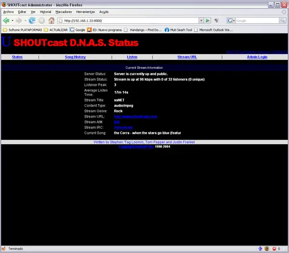
Task: Click the green Go arrow button
Action: pos(208,20)
